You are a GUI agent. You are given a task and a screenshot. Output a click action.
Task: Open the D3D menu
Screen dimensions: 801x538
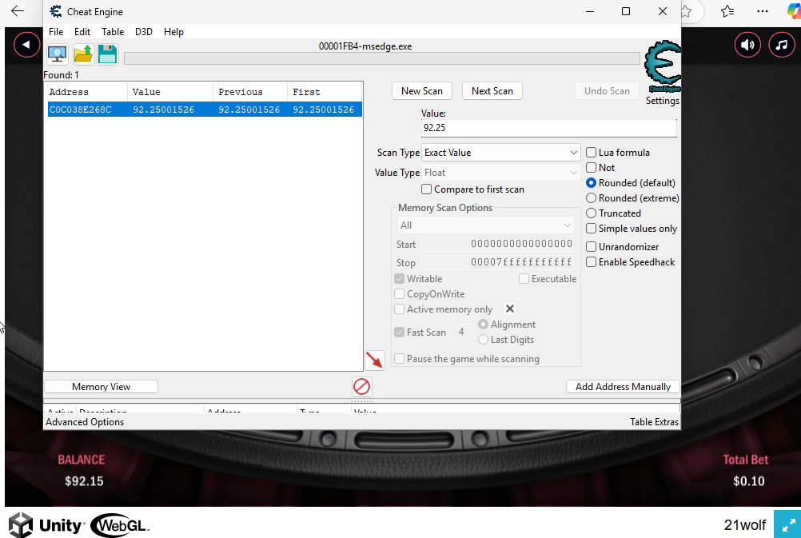[144, 32]
